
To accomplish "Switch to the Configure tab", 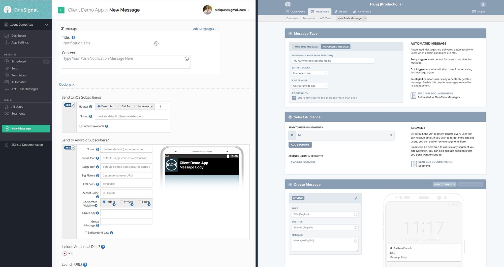I will [295, 12].
